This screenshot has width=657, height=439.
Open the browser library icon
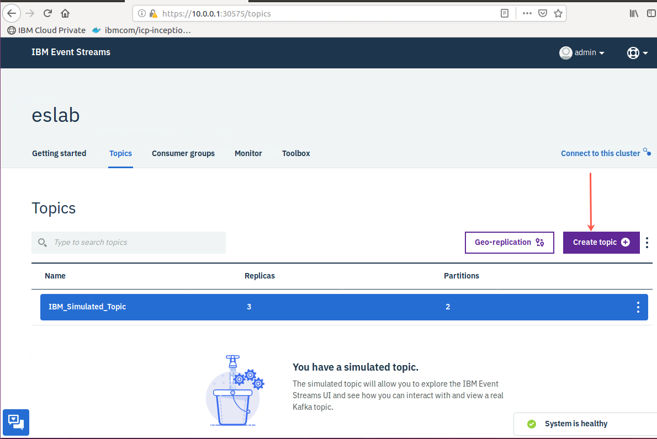(634, 13)
